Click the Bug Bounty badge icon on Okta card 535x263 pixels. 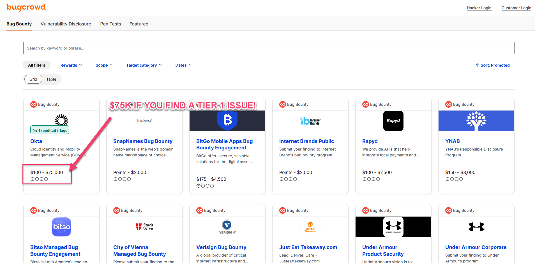(34, 104)
